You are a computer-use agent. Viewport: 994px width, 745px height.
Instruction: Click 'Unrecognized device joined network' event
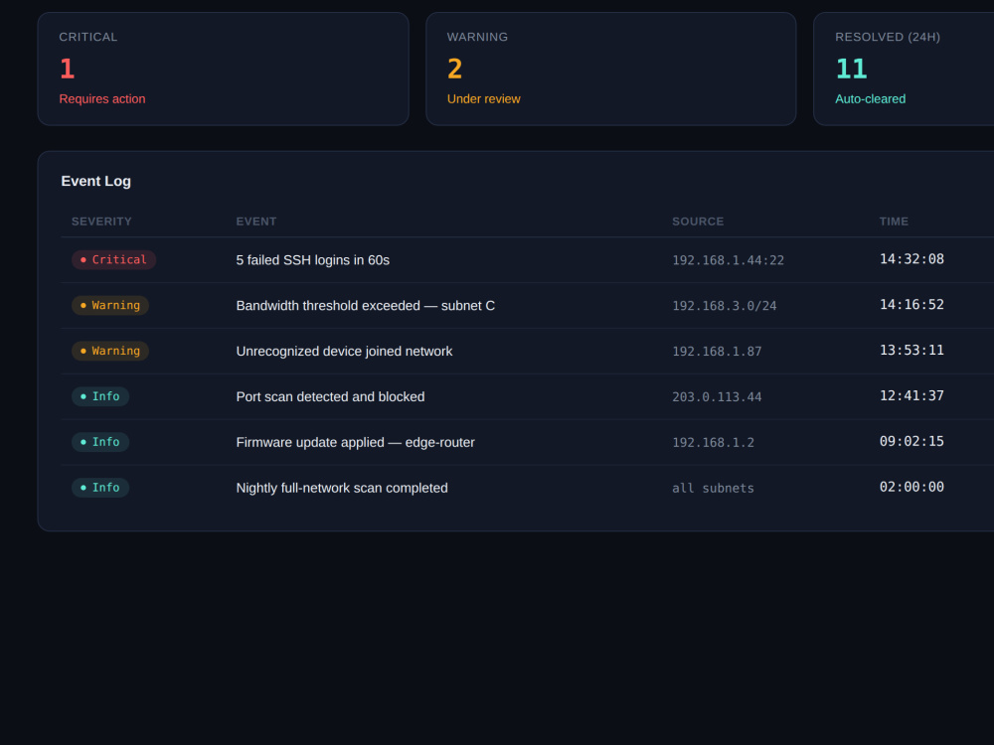click(344, 352)
